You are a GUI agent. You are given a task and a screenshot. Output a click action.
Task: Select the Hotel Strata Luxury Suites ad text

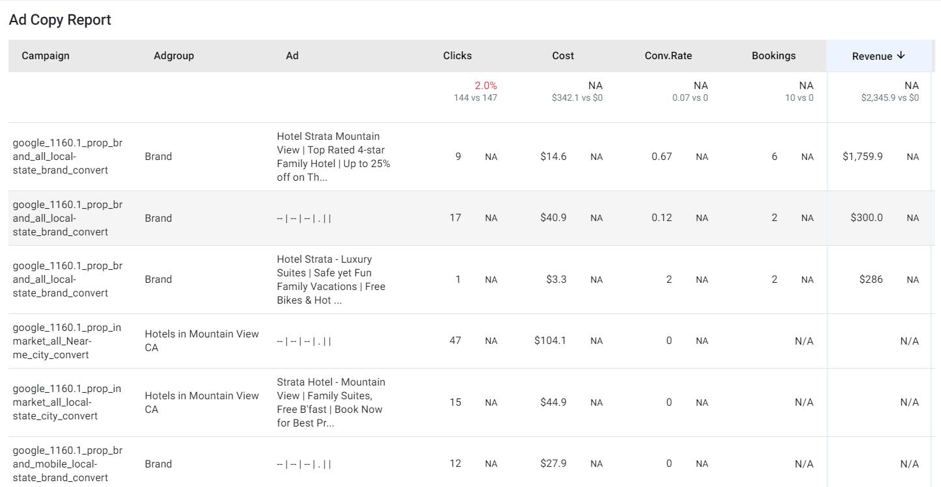[x=331, y=280]
